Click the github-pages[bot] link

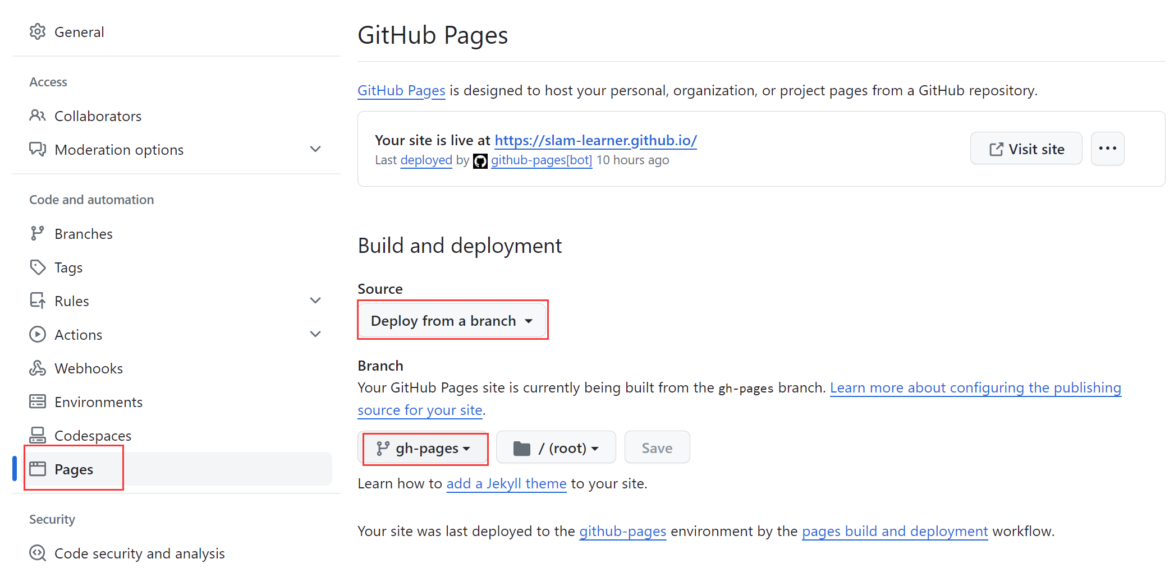click(x=542, y=160)
